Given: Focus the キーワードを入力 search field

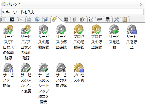Looking at the screenshot, I should pyautogui.click(x=72, y=12).
